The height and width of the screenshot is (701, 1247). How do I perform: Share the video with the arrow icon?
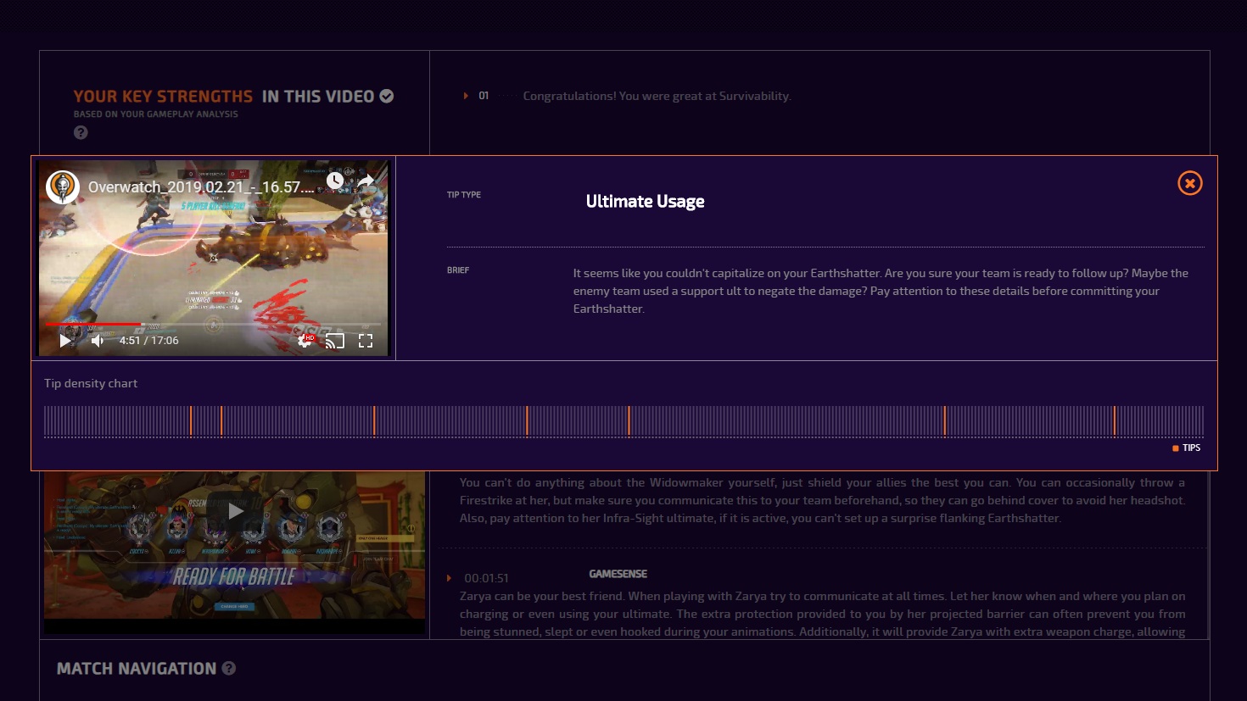(366, 181)
